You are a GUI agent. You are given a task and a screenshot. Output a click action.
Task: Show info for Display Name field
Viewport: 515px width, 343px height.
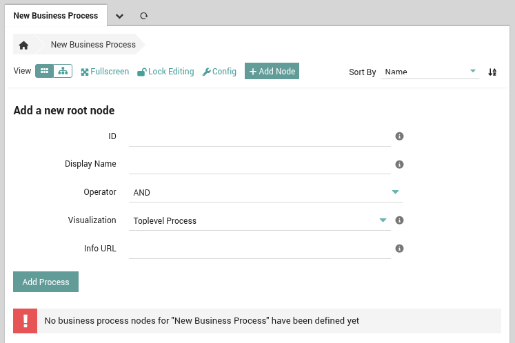399,165
